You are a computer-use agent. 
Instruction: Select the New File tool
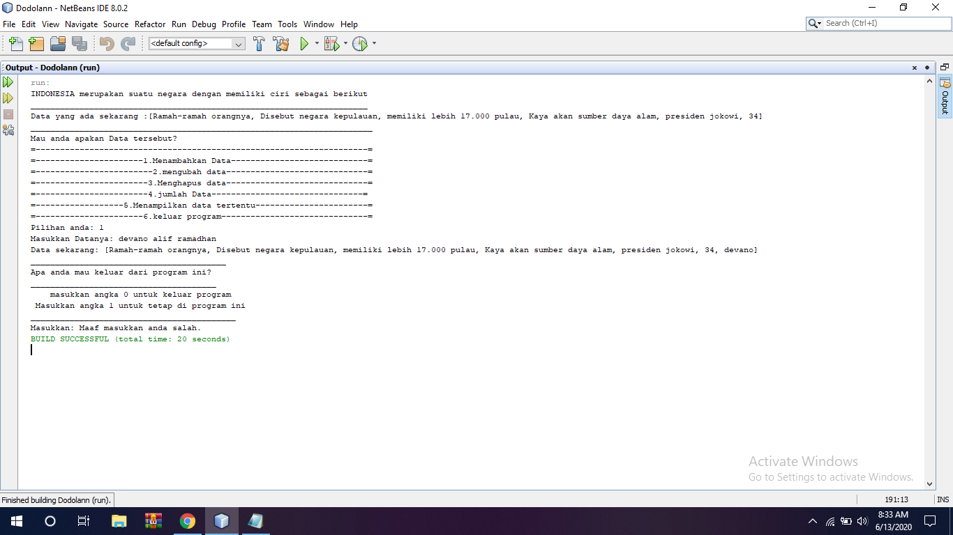pyautogui.click(x=15, y=43)
